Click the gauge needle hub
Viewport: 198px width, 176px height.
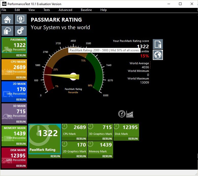click(x=73, y=77)
